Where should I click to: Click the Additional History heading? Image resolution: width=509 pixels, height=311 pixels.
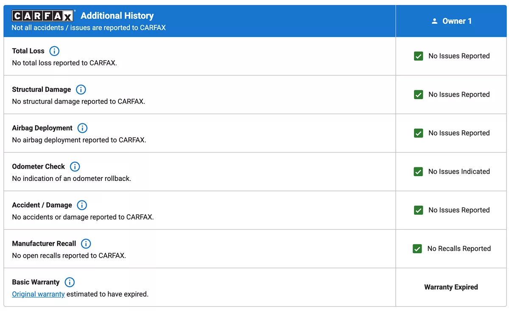tap(117, 16)
